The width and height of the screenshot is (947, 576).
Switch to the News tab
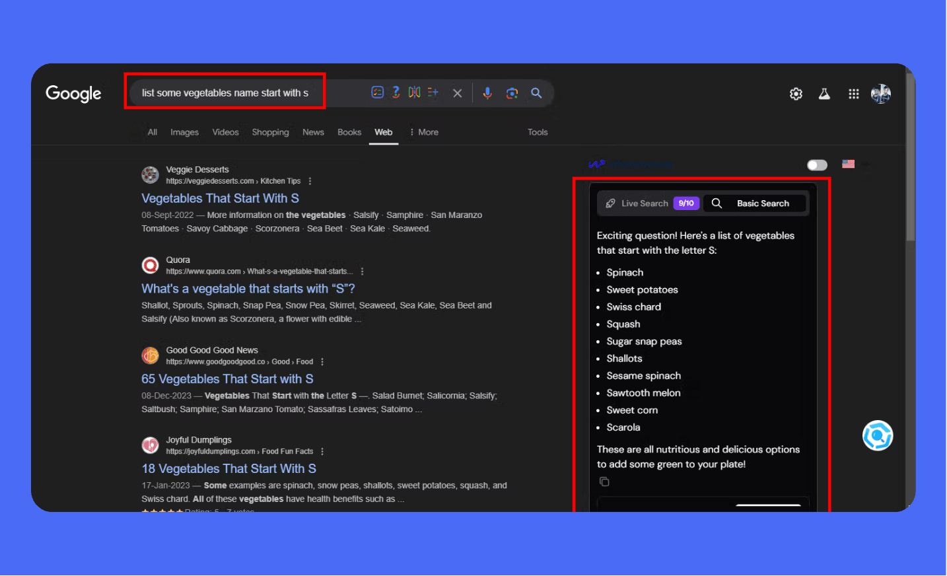[x=313, y=132]
